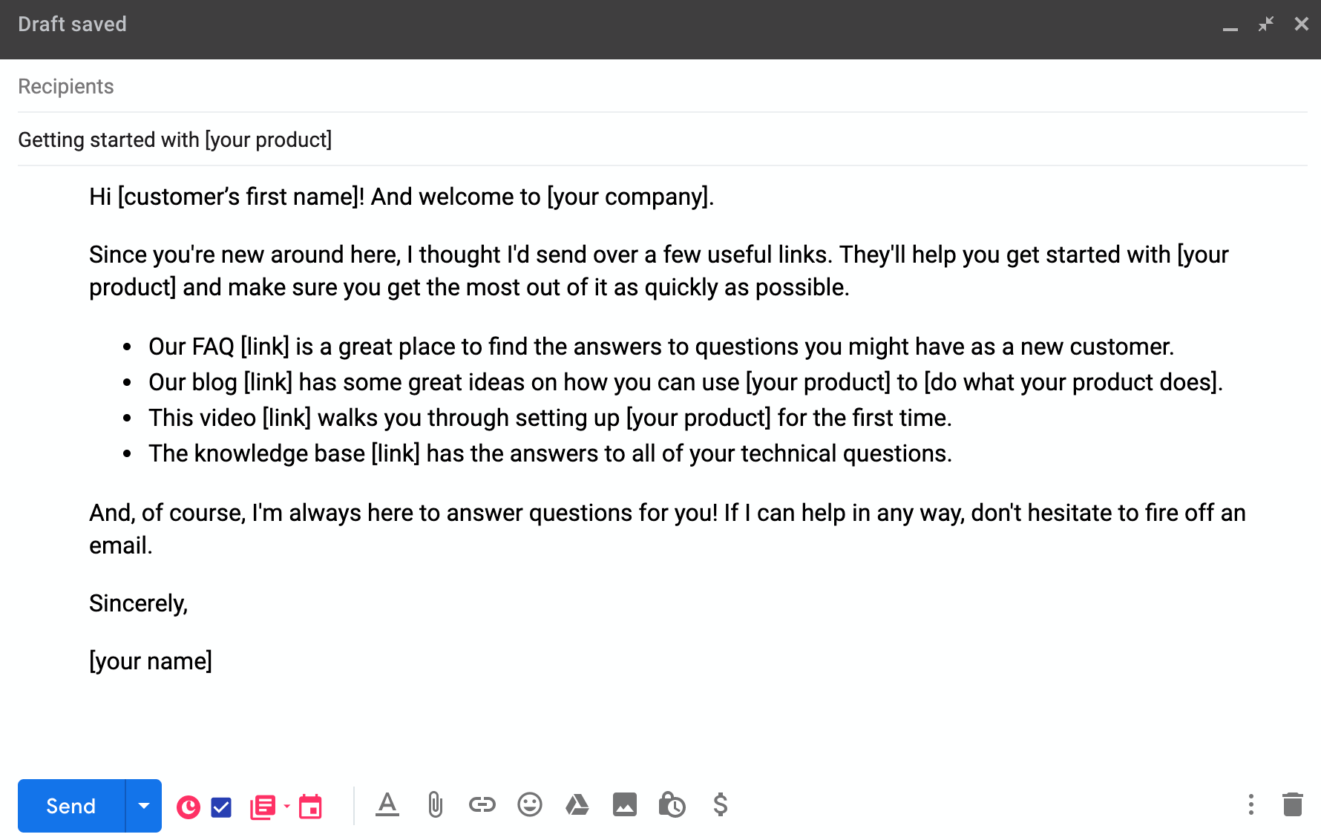1321x840 pixels.
Task: Open the Send options dropdown arrow
Action: click(x=144, y=806)
